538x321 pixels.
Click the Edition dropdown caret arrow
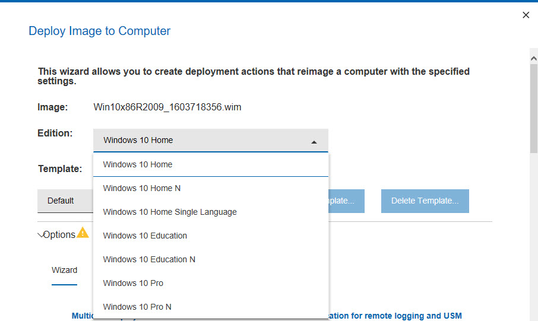(314, 142)
